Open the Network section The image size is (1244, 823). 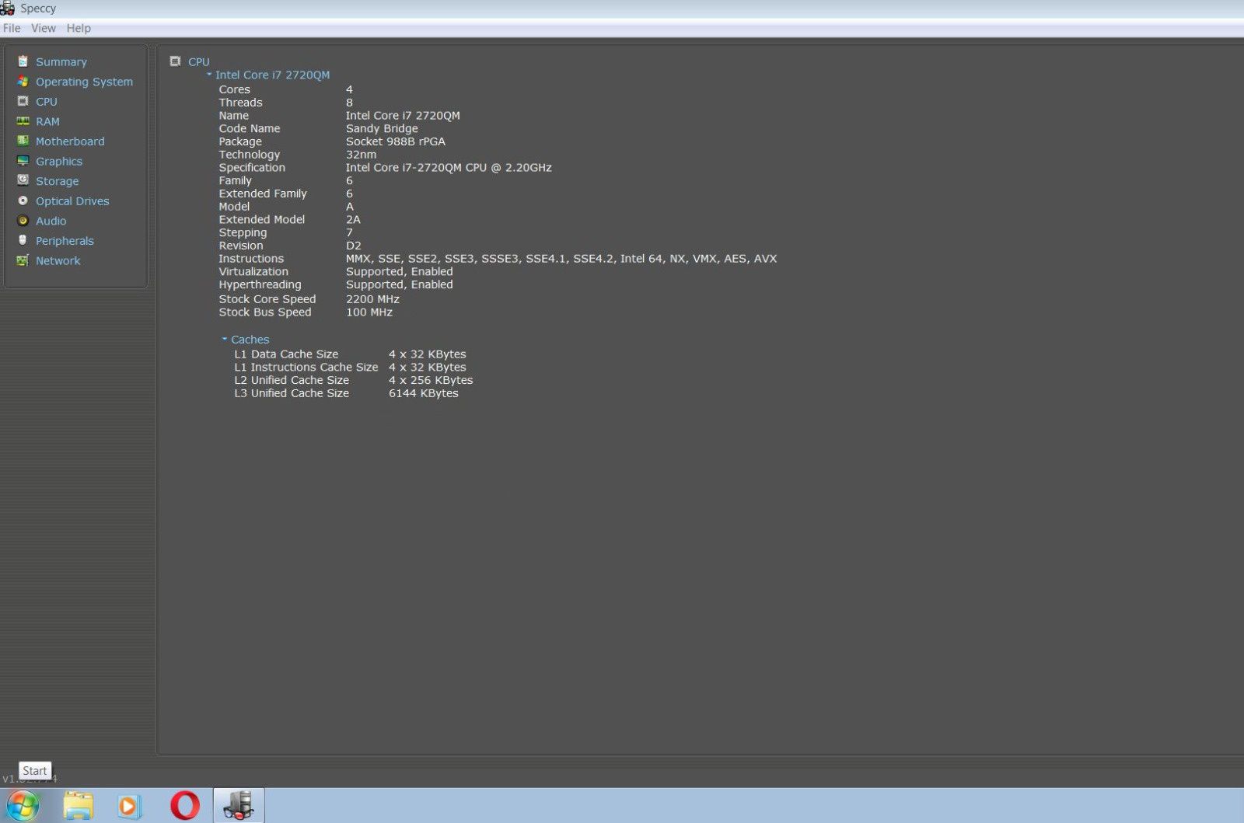(x=58, y=261)
